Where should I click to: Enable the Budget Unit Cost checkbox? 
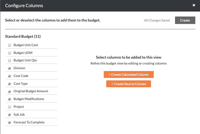pos(9,45)
